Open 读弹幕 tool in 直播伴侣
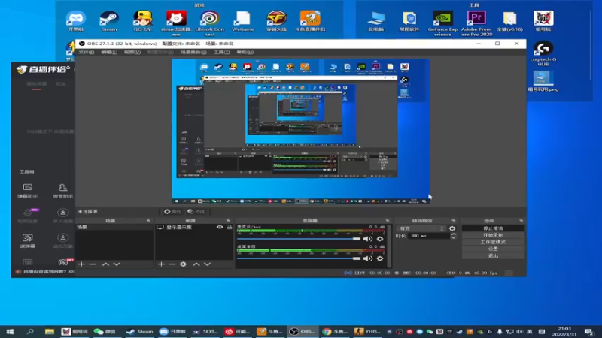The image size is (602, 338). 28,240
